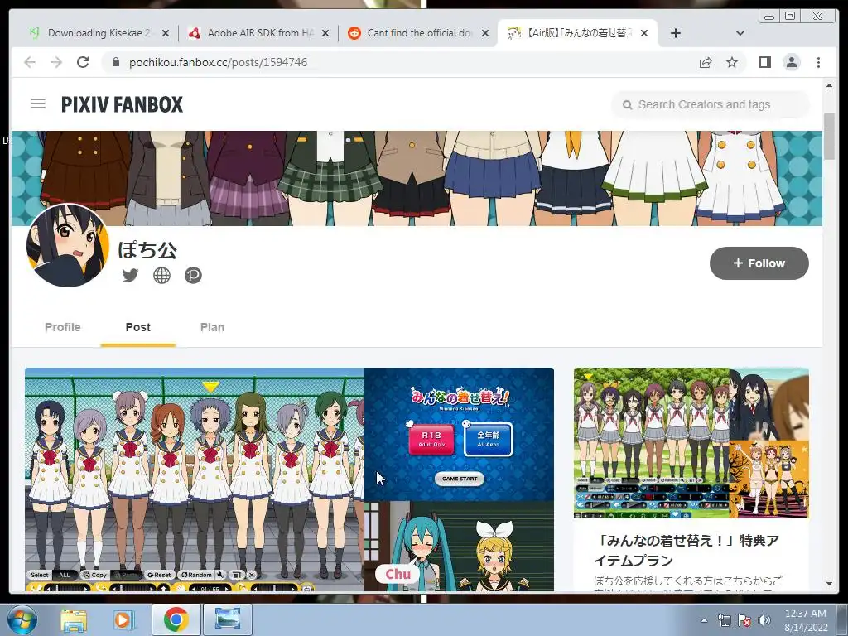Click the page scrollbar down arrow

pos(829,584)
